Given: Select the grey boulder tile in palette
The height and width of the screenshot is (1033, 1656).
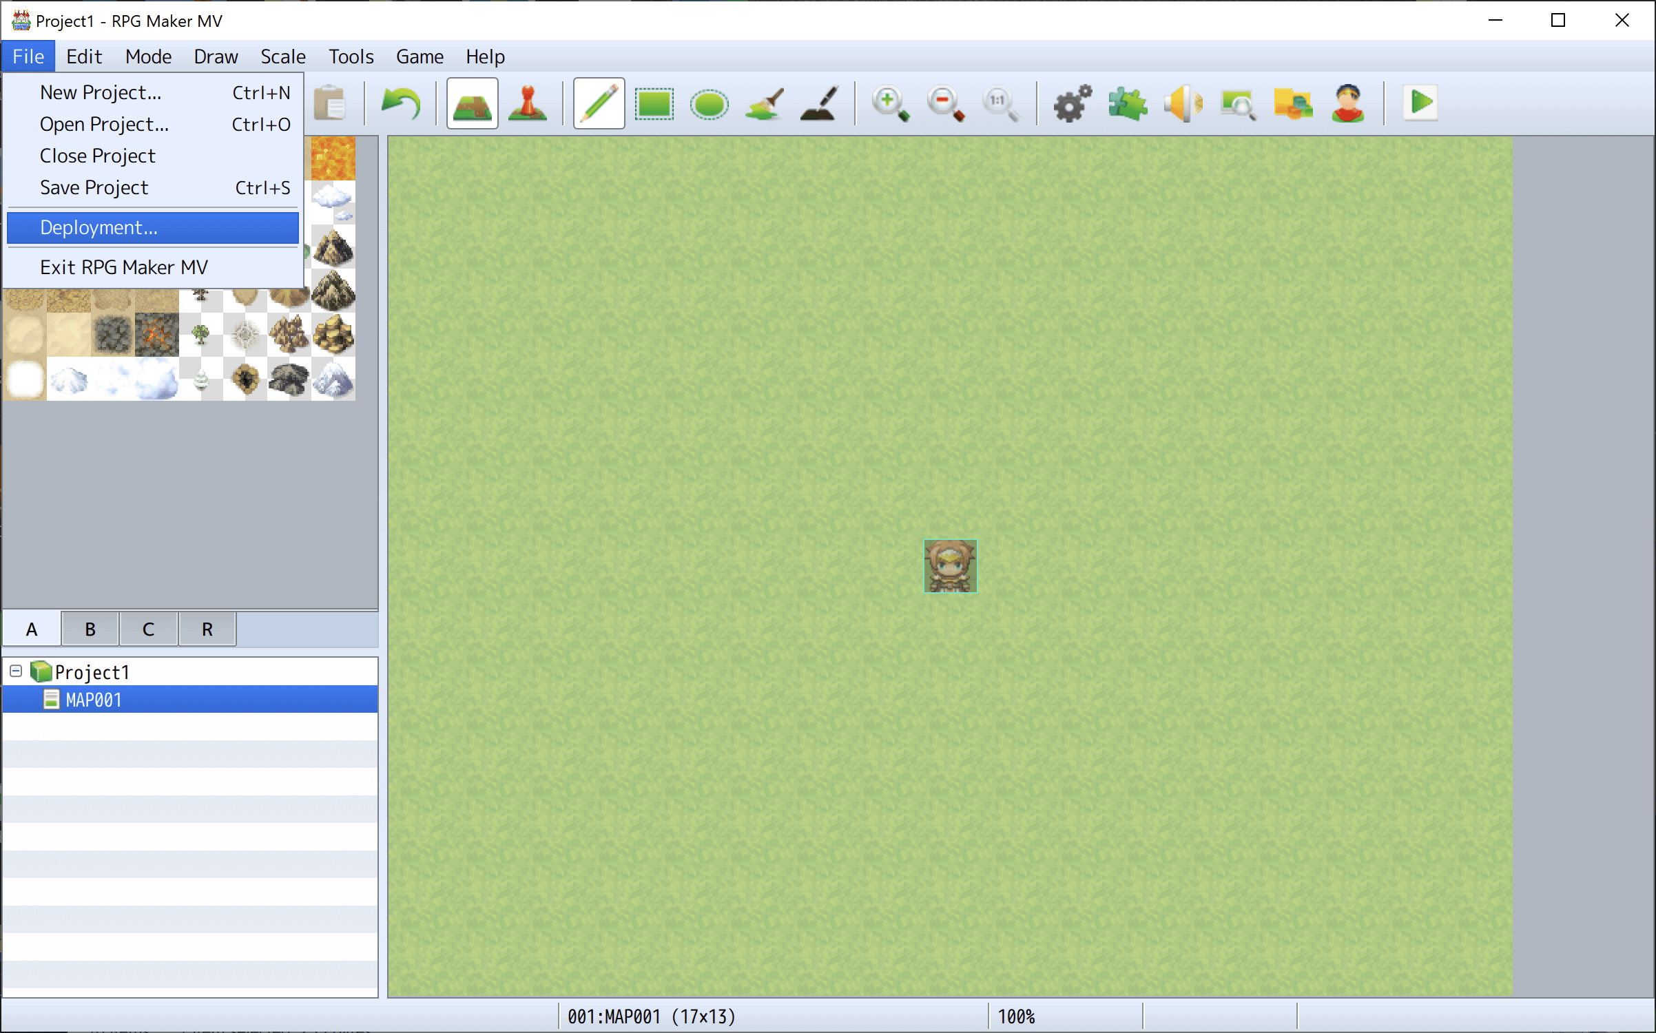Looking at the screenshot, I should pyautogui.click(x=289, y=379).
